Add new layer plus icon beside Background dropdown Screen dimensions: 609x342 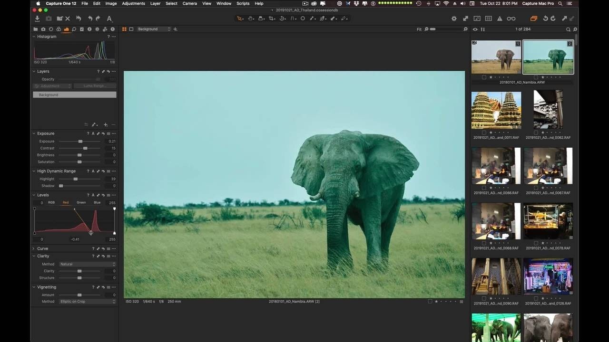click(x=175, y=29)
